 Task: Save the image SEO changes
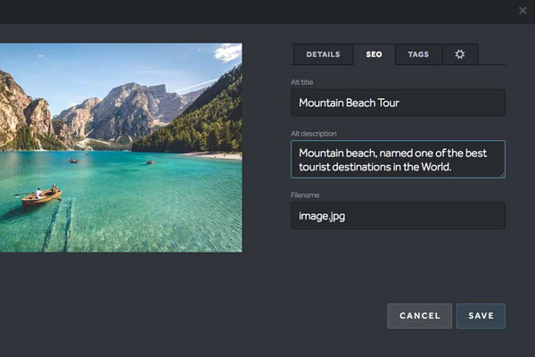(481, 316)
